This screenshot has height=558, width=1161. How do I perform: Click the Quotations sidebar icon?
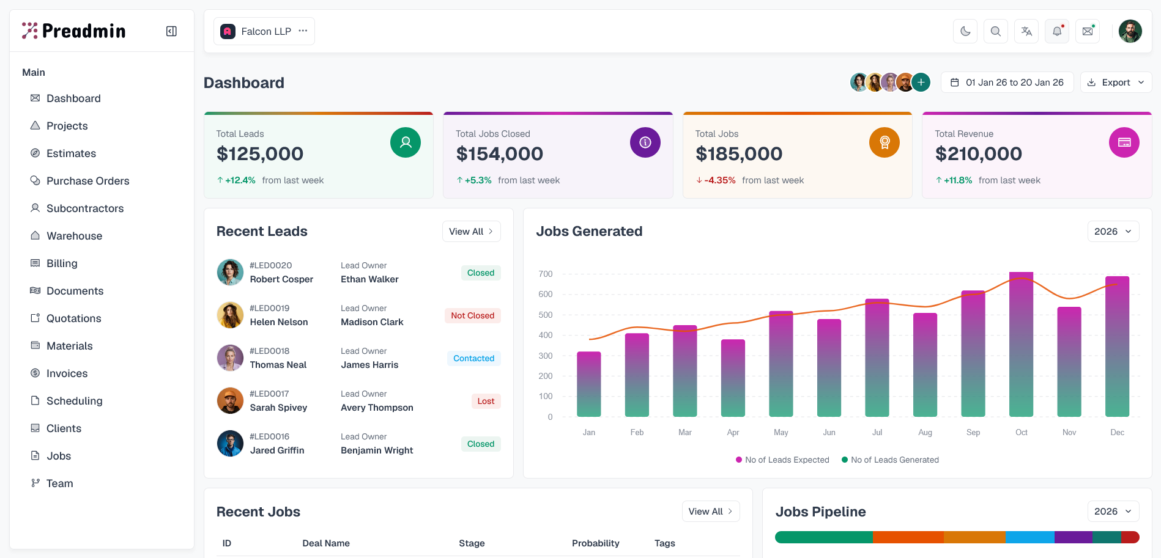(x=35, y=318)
